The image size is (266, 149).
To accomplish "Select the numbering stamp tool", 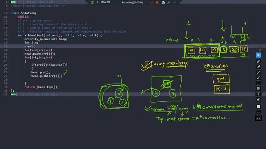I will 259,89.
